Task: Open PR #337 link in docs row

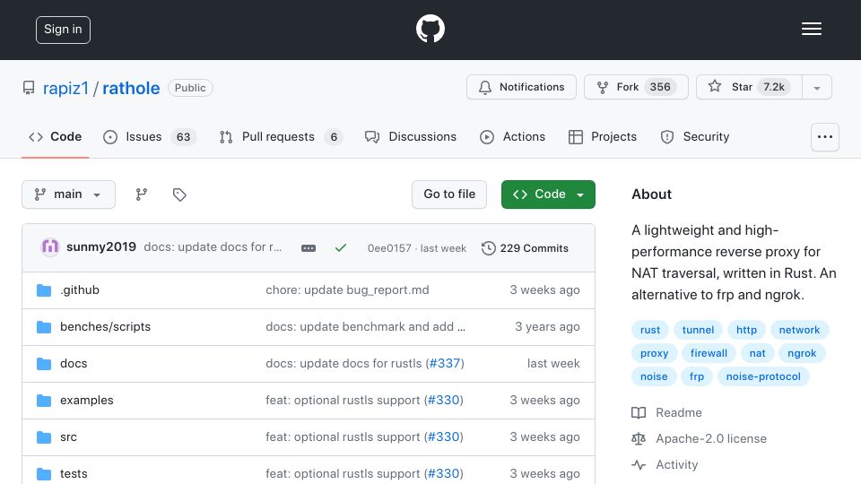Action: coord(445,363)
